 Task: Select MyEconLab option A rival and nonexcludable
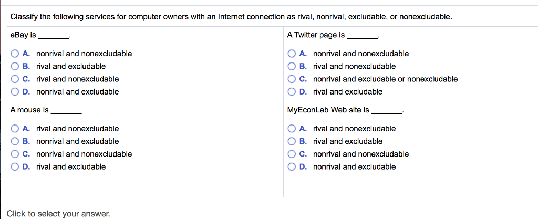point(292,129)
